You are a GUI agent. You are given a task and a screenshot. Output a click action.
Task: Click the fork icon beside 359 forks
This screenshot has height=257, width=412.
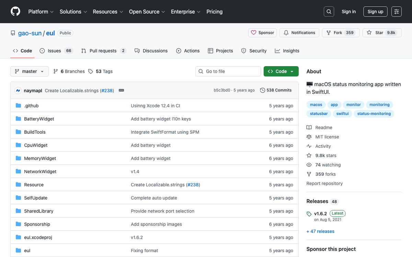coord(309,174)
